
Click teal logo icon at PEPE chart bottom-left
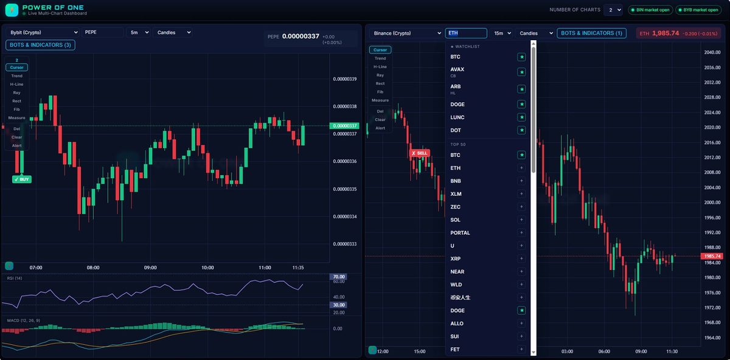(9, 266)
